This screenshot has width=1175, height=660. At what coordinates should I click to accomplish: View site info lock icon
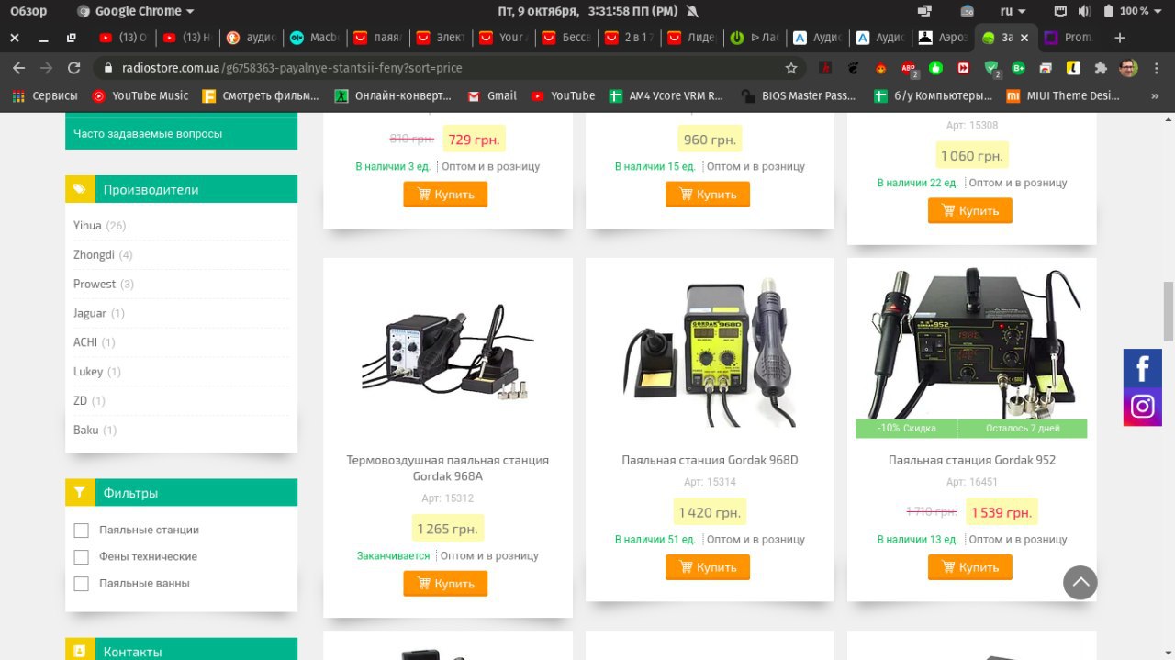[107, 68]
